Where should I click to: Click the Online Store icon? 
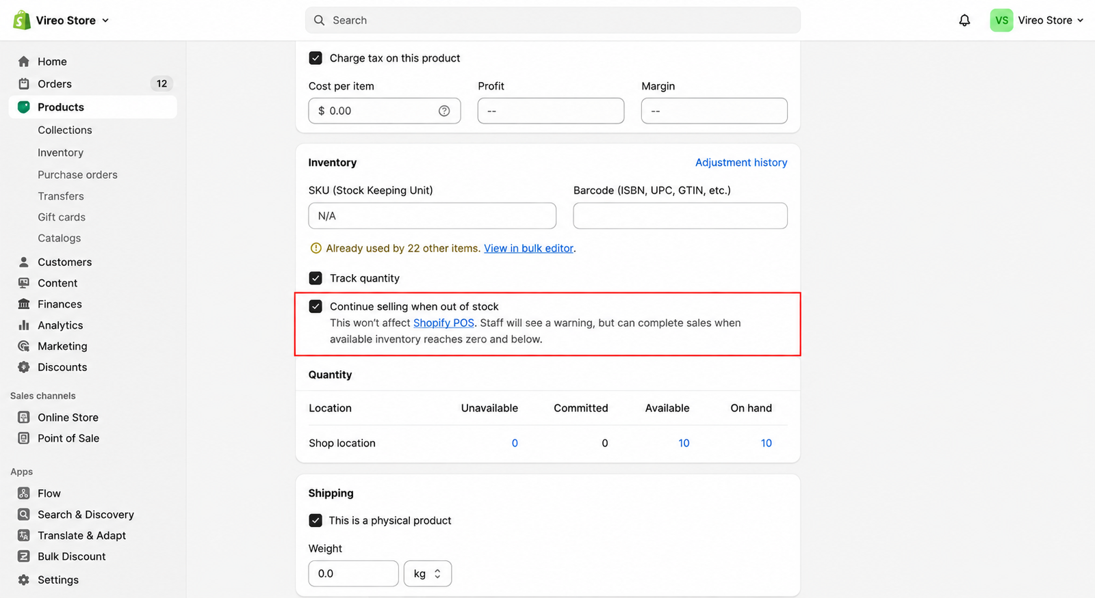24,418
